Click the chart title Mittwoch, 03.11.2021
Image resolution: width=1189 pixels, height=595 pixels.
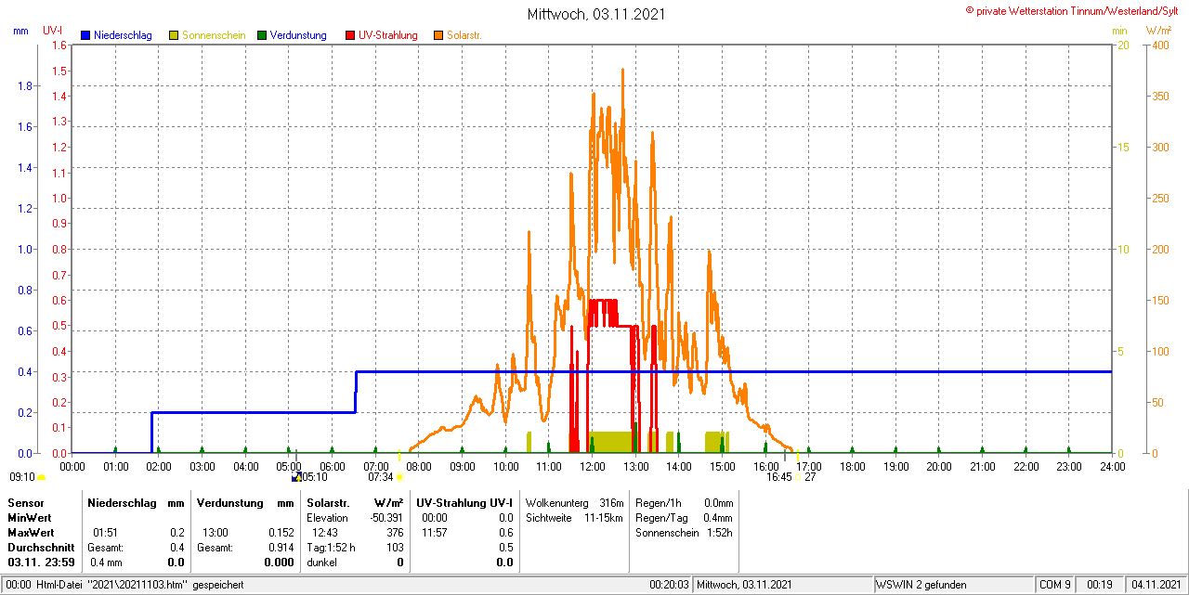click(x=595, y=14)
